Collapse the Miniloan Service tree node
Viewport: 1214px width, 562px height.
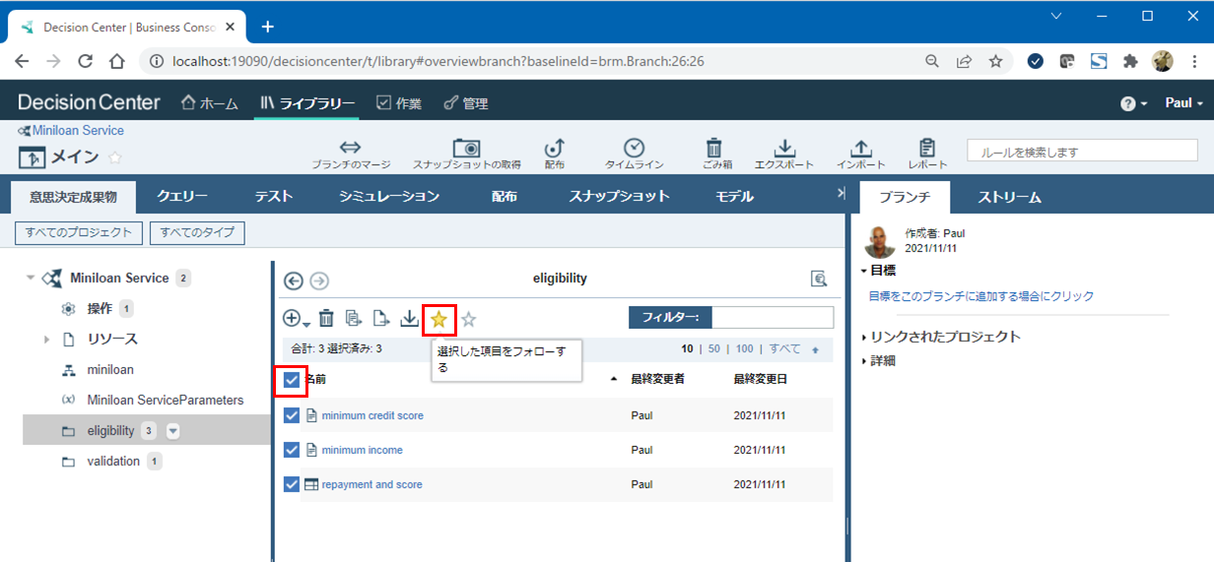coord(31,279)
